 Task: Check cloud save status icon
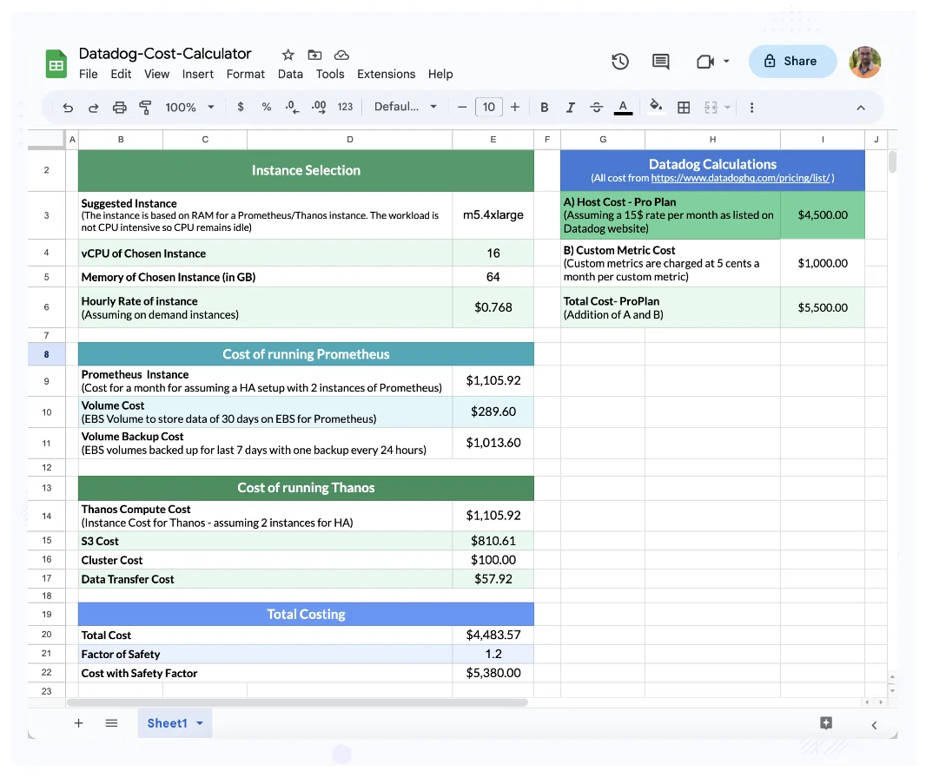click(x=341, y=55)
